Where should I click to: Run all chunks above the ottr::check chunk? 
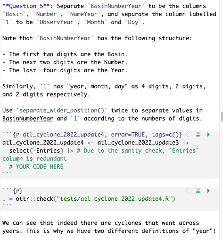198,191
